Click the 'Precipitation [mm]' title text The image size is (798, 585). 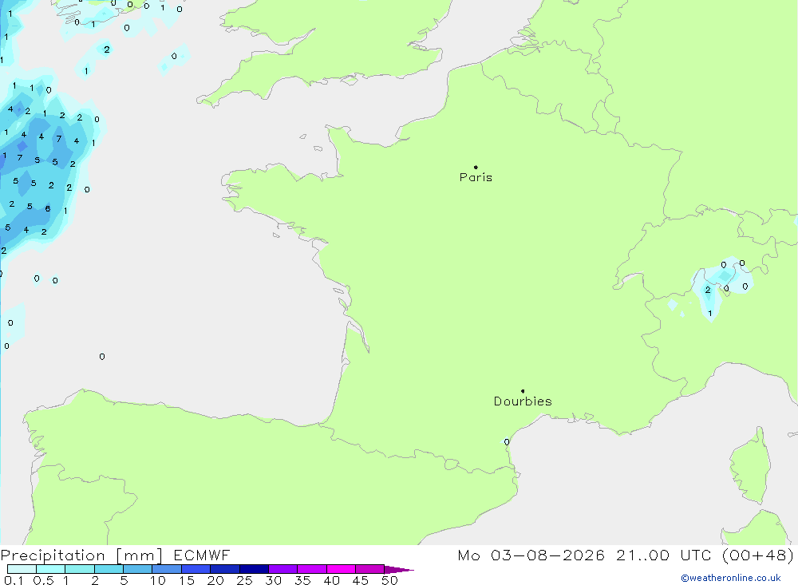click(81, 555)
